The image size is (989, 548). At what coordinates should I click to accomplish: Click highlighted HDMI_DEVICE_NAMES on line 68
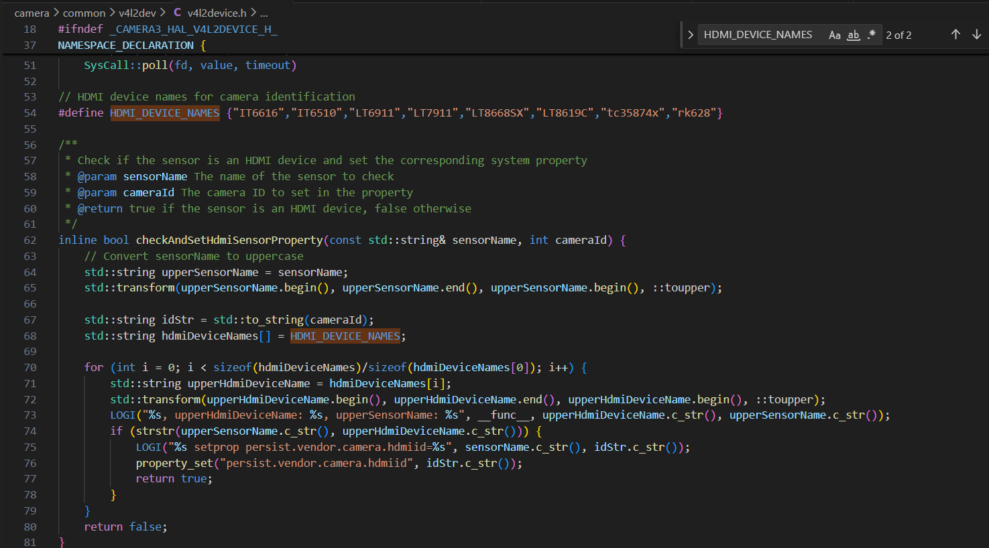(345, 336)
